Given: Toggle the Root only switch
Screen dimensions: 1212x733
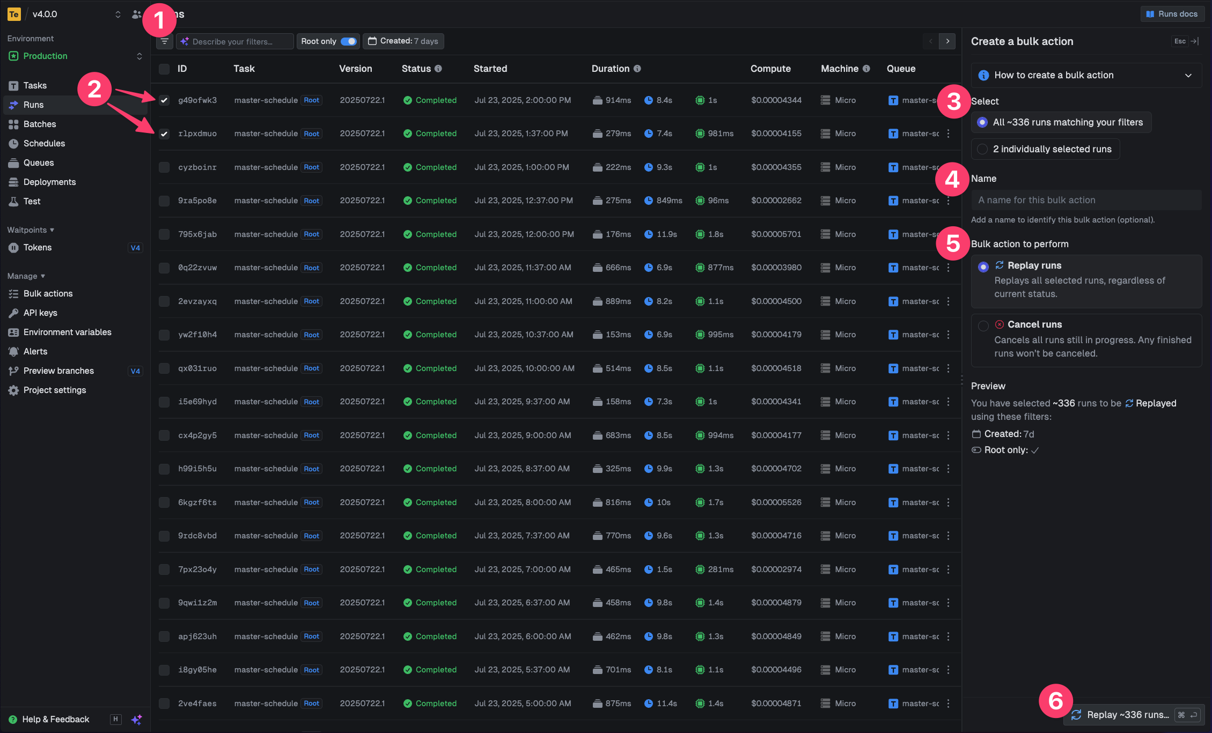Looking at the screenshot, I should (x=349, y=41).
